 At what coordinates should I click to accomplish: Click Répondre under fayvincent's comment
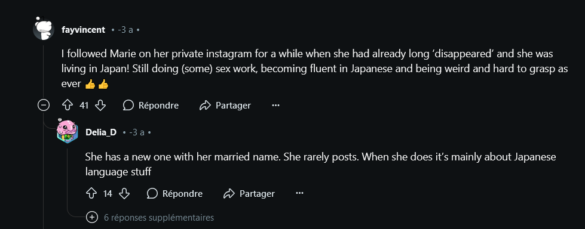coord(151,106)
